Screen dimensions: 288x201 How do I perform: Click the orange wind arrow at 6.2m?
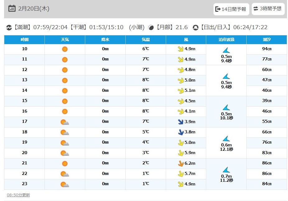(181, 163)
